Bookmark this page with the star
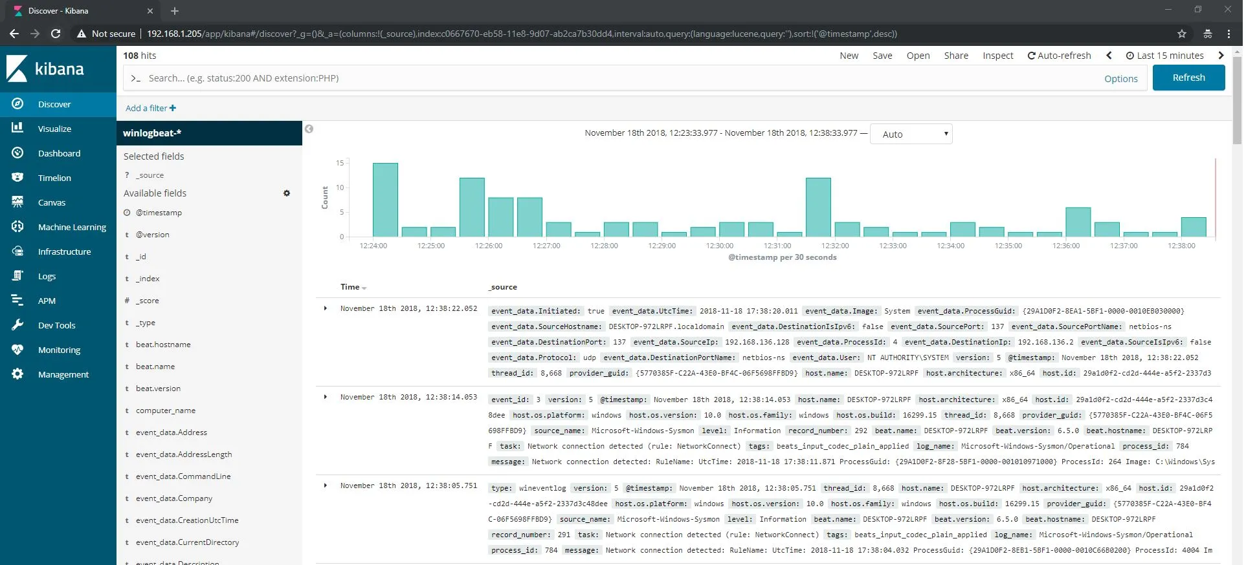This screenshot has height=565, width=1246. pos(1182,34)
